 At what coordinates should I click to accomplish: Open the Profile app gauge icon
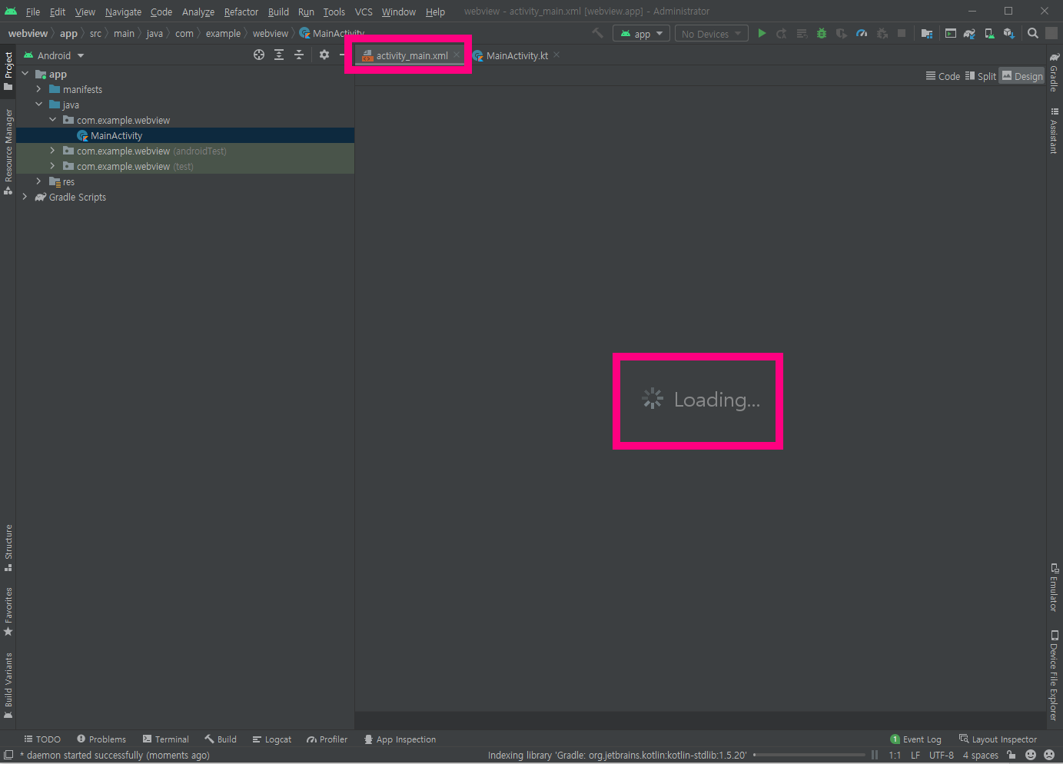(862, 33)
